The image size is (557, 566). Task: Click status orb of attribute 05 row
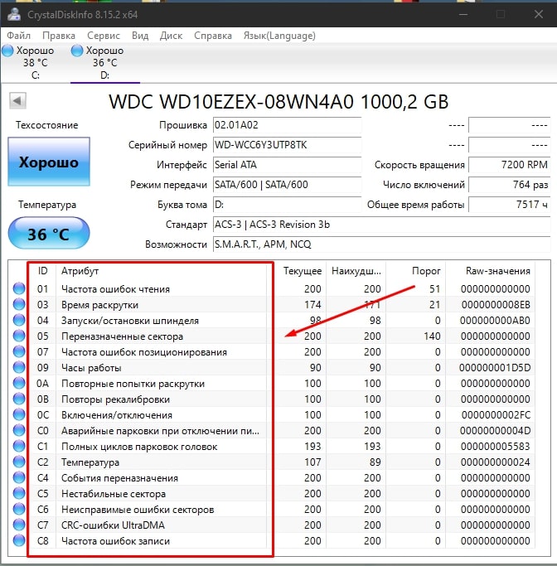(x=19, y=336)
